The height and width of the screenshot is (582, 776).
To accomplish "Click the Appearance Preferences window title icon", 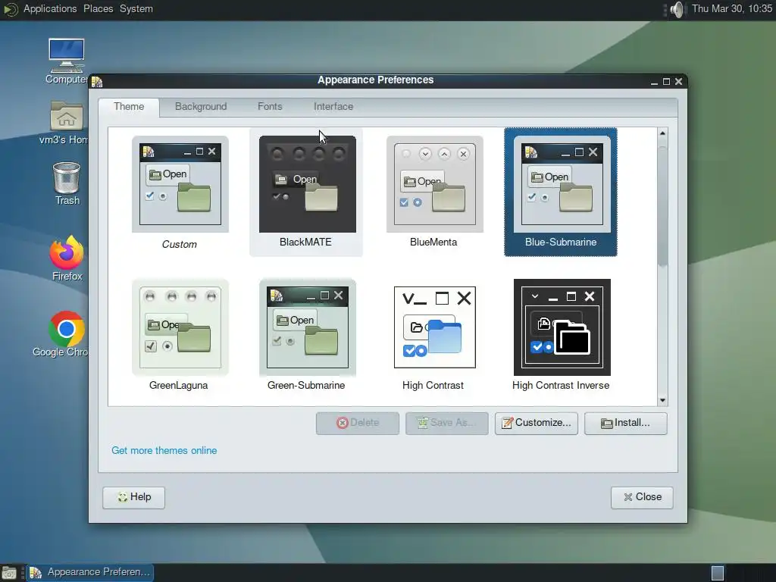I will 97,81.
